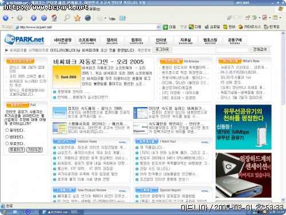Viewport: 286px width, 215px height.
Task: Select the third poll radio option
Action: [7, 143]
